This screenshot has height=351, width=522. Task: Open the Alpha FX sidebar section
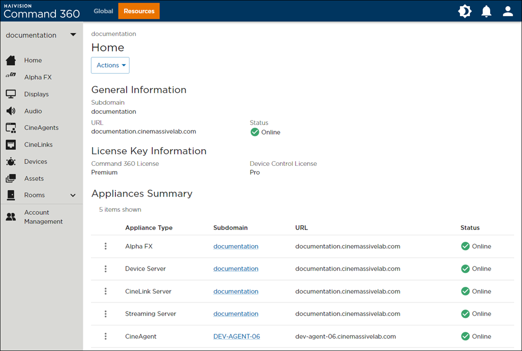tap(10, 77)
